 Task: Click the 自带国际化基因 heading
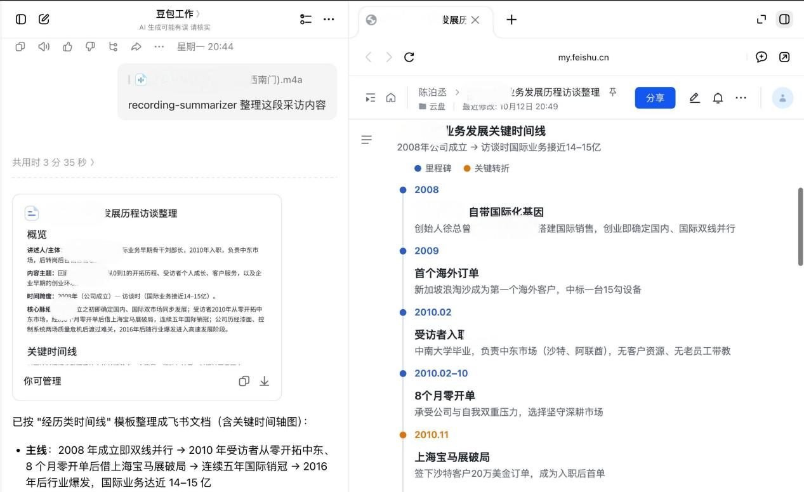click(506, 211)
